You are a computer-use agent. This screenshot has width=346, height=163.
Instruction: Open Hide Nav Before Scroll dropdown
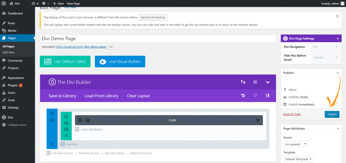point(325,57)
